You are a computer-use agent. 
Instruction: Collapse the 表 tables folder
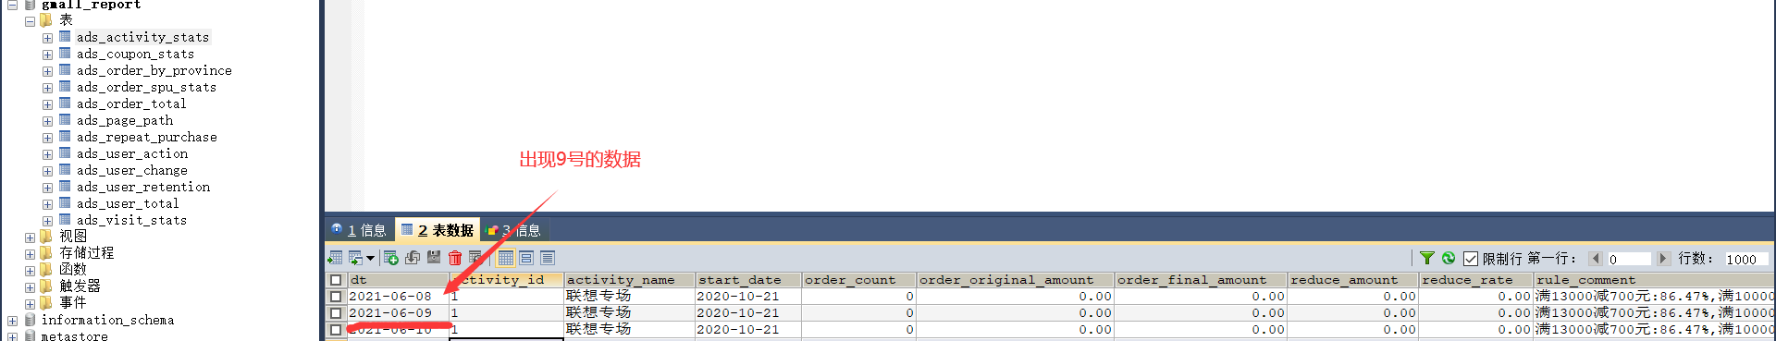click(x=30, y=20)
